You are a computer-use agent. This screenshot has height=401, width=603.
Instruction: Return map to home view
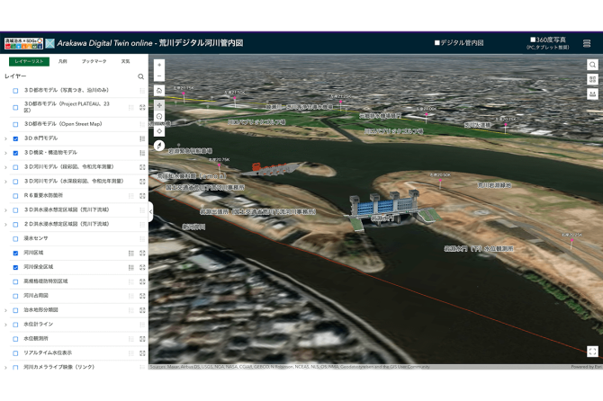(x=159, y=91)
